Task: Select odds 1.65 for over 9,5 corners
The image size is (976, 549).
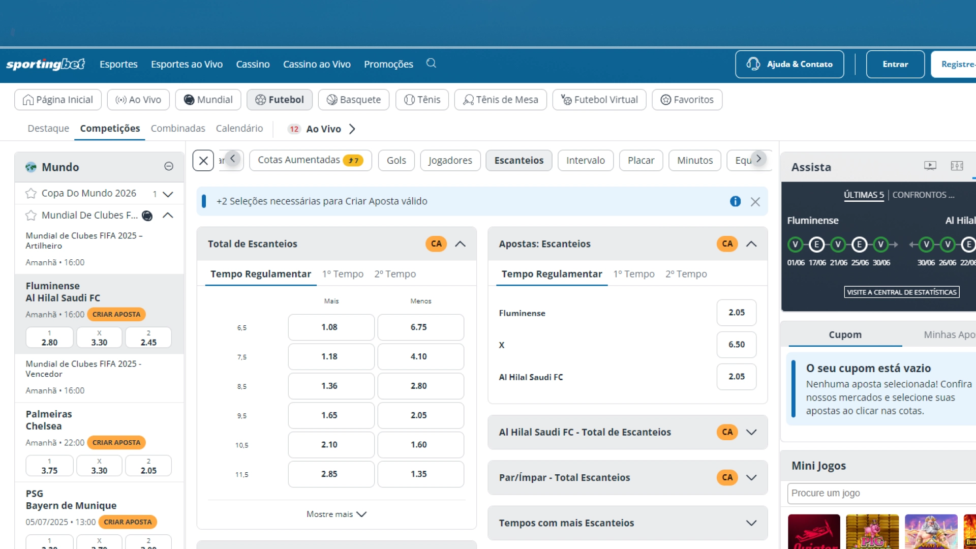Action: pyautogui.click(x=331, y=415)
